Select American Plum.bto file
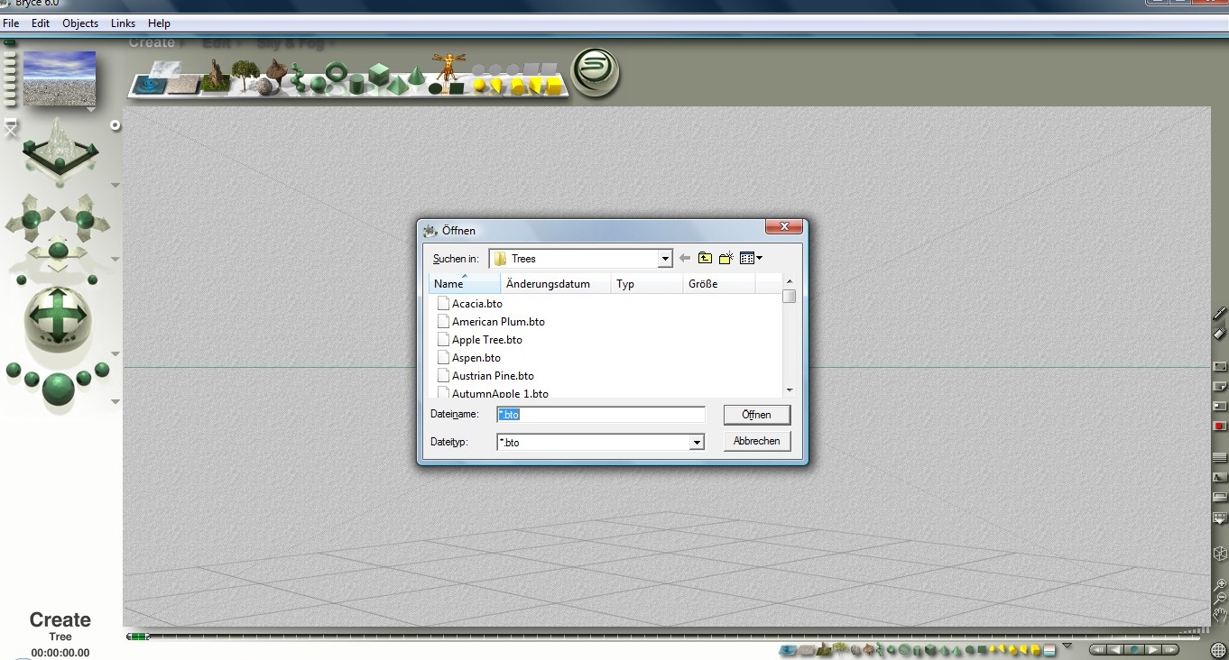Image resolution: width=1229 pixels, height=660 pixels. click(491, 322)
